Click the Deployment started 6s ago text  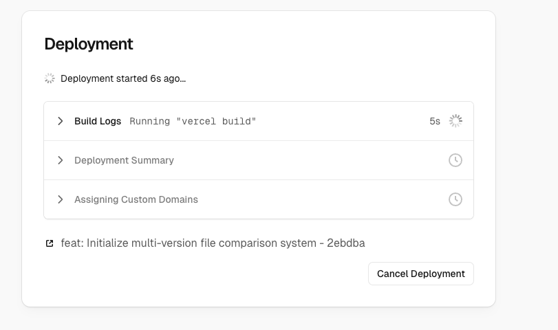point(123,78)
